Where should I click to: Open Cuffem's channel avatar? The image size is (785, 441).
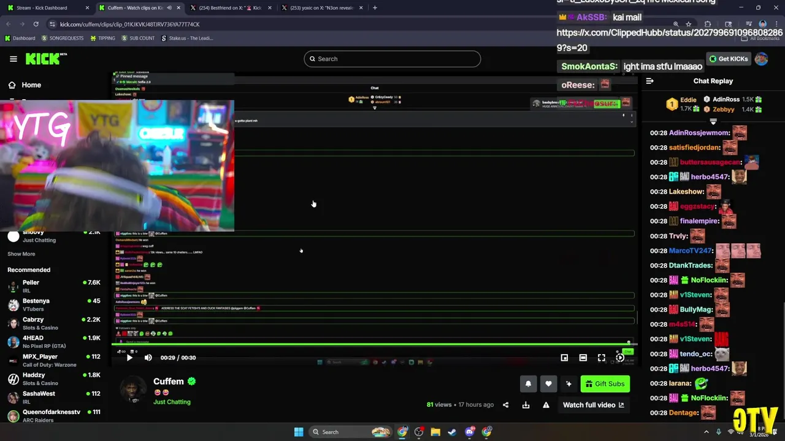click(133, 389)
